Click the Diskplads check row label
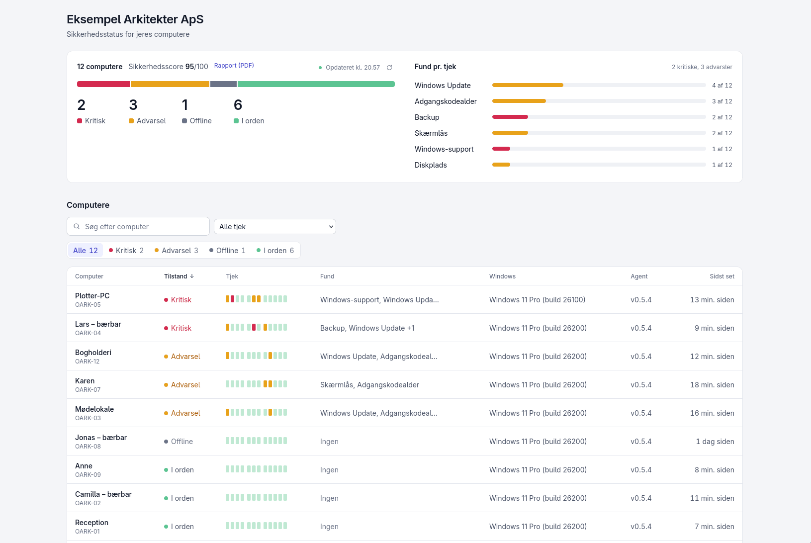This screenshot has width=811, height=543. coord(431,165)
